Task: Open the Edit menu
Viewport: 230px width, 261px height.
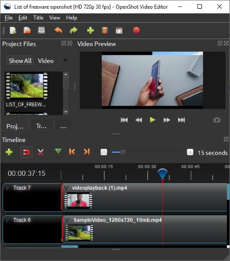Action: [23, 18]
